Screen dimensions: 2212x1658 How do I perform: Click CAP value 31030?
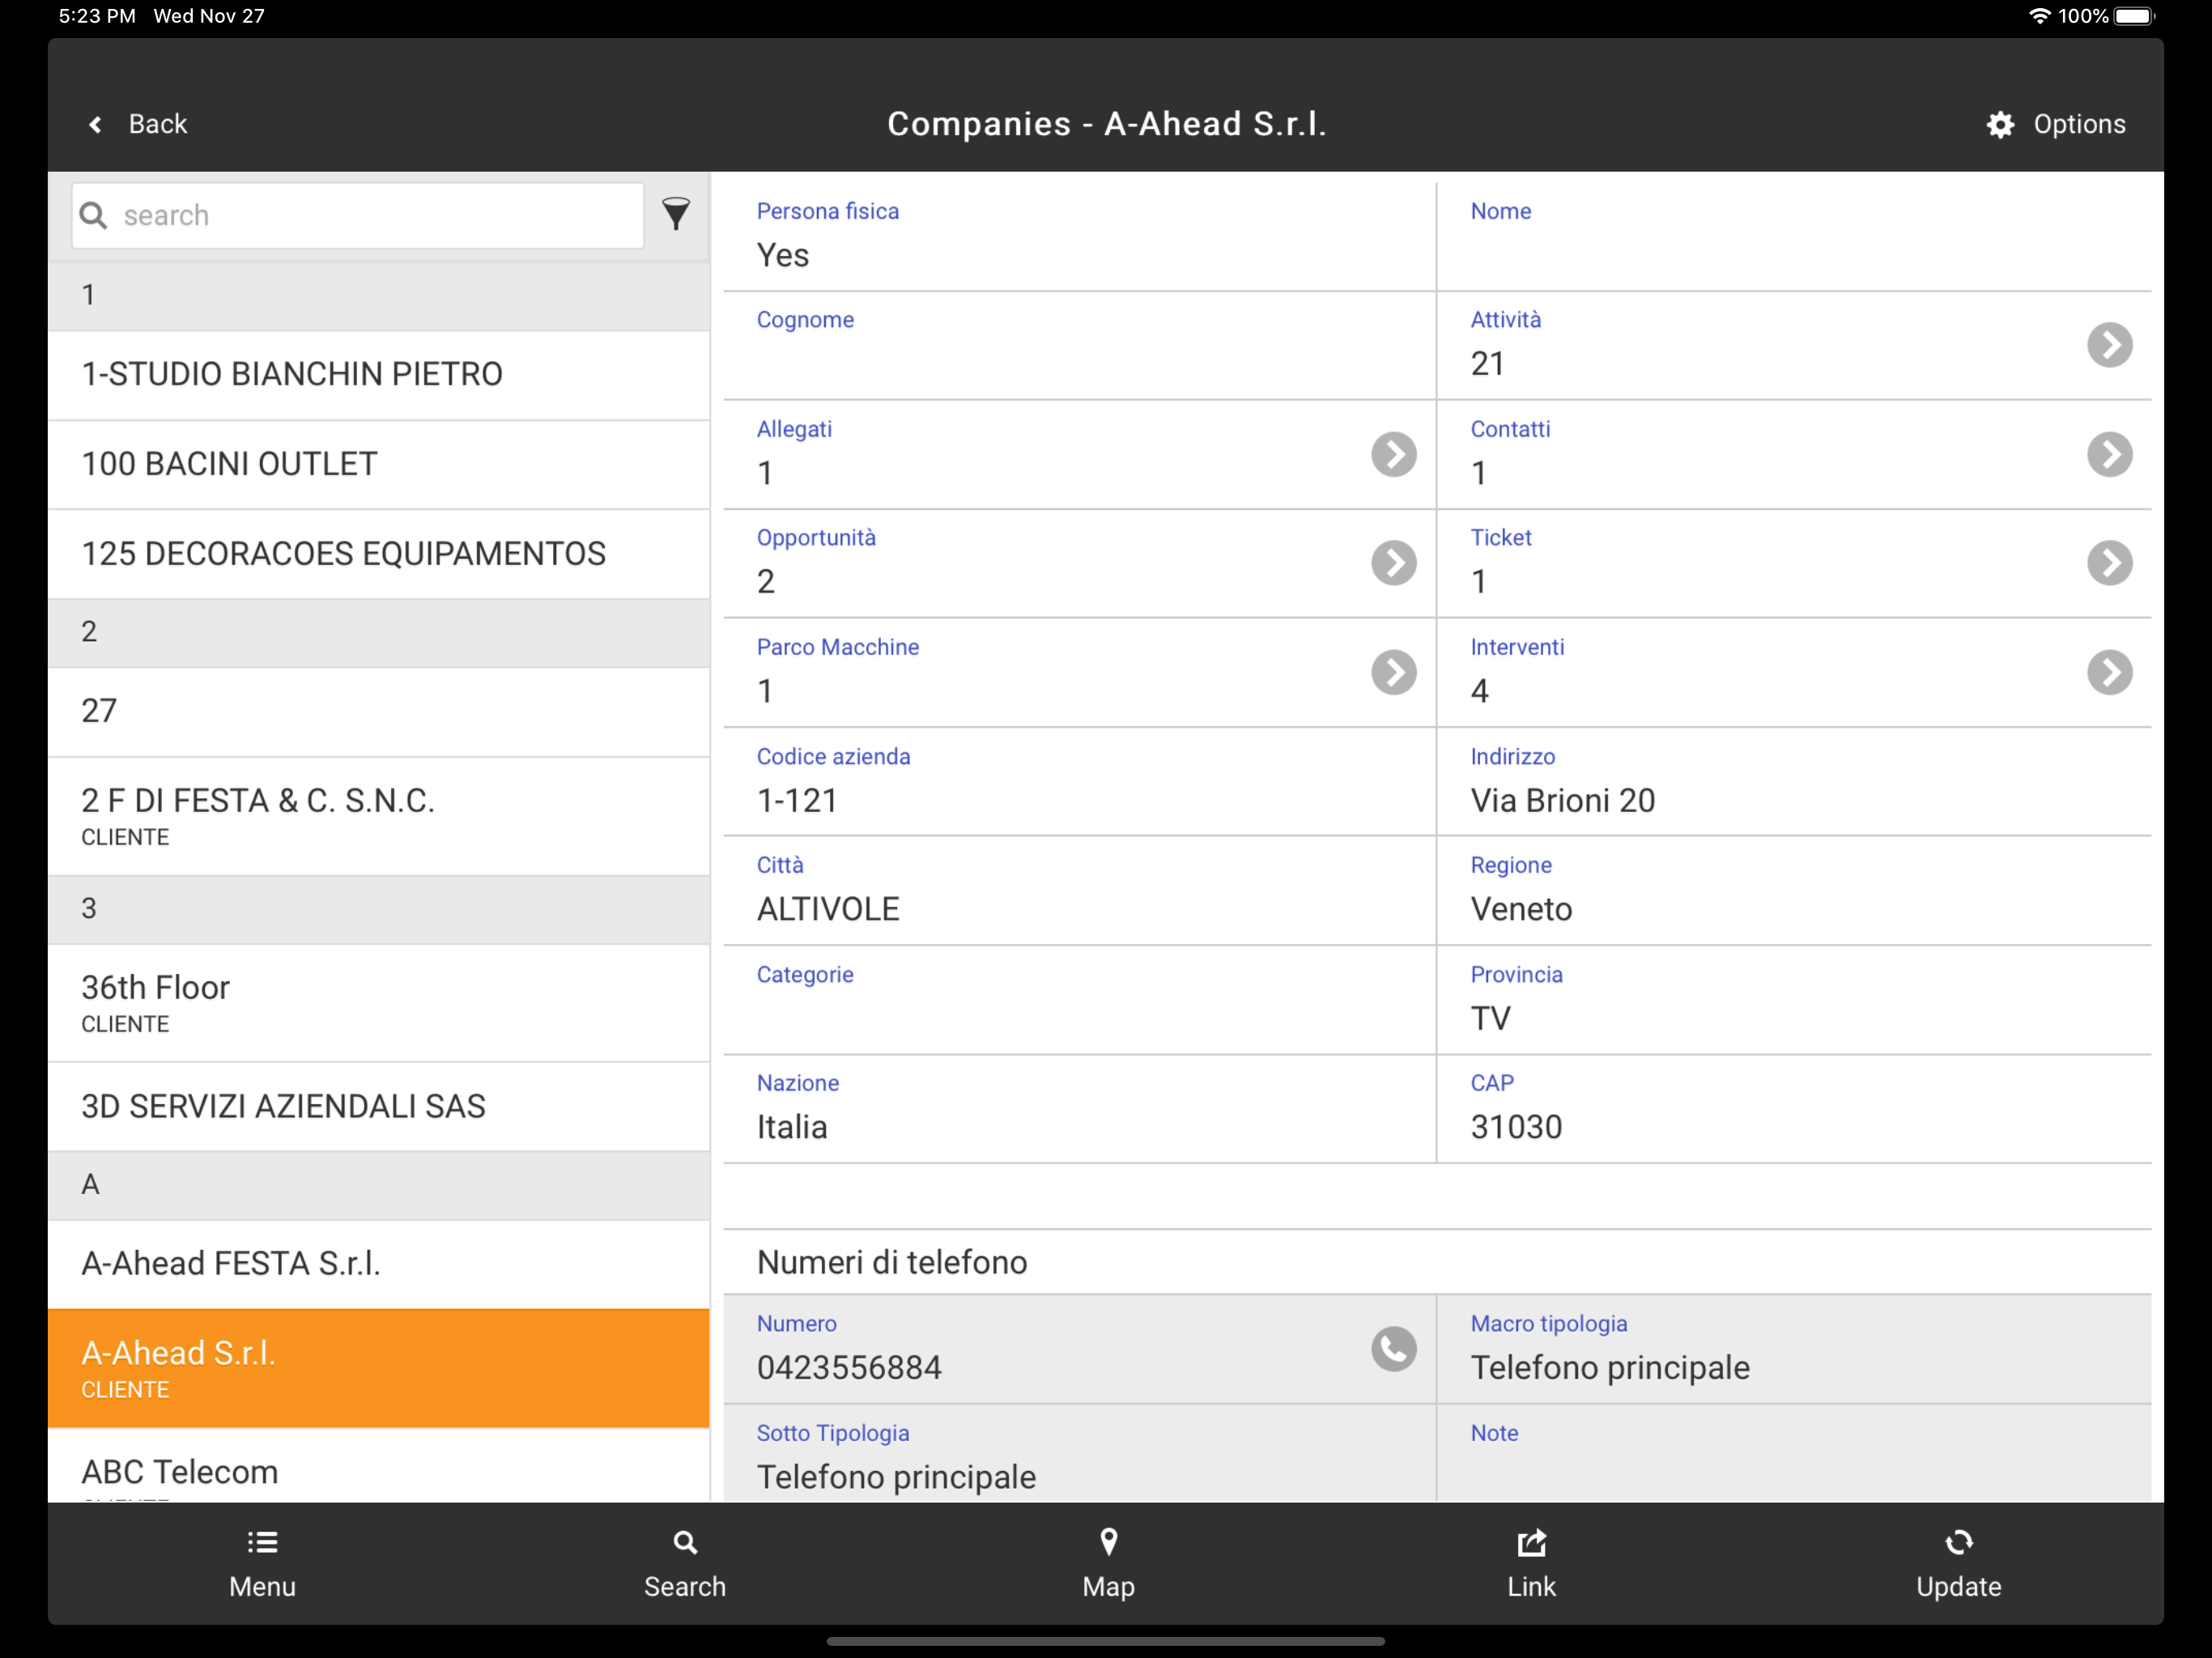point(1516,1128)
